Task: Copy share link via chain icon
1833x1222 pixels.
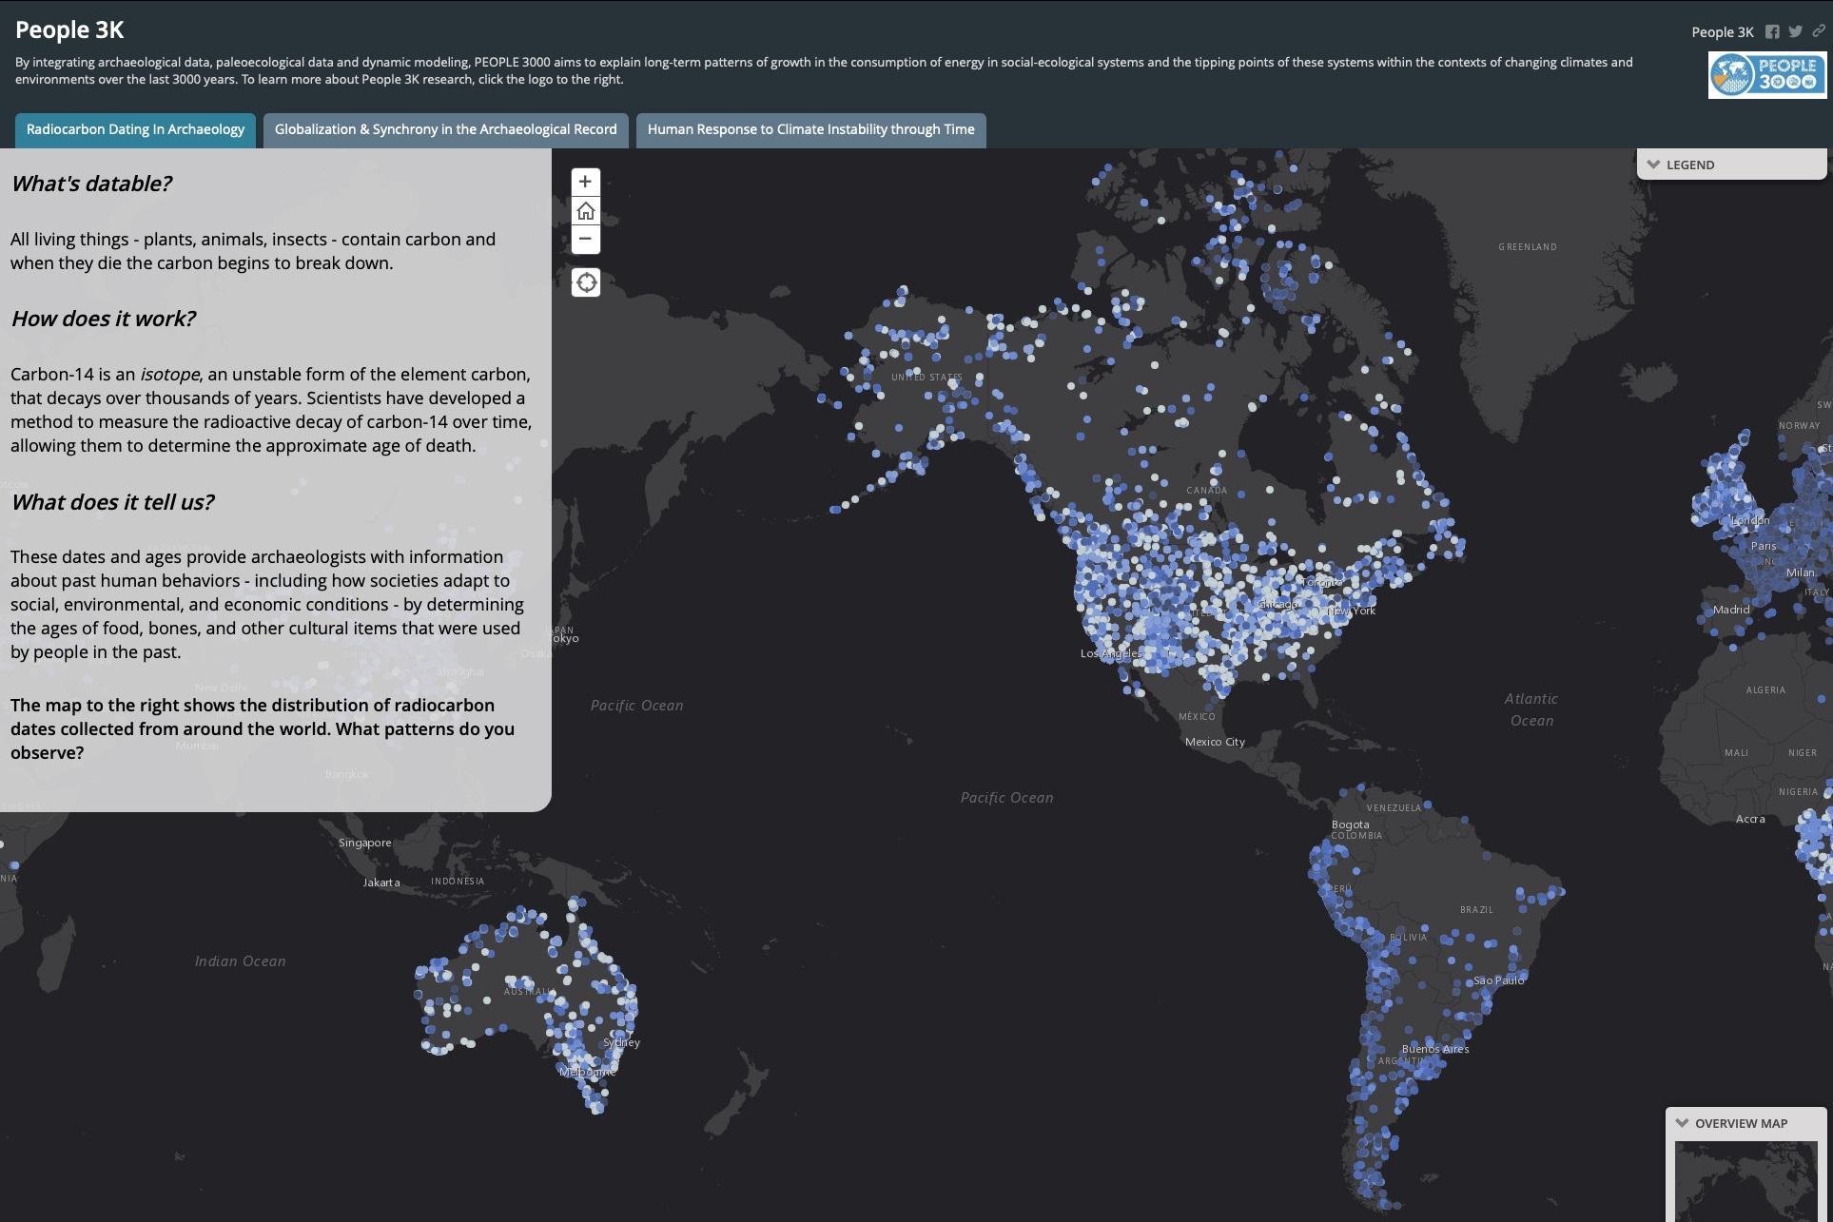Action: (1818, 31)
